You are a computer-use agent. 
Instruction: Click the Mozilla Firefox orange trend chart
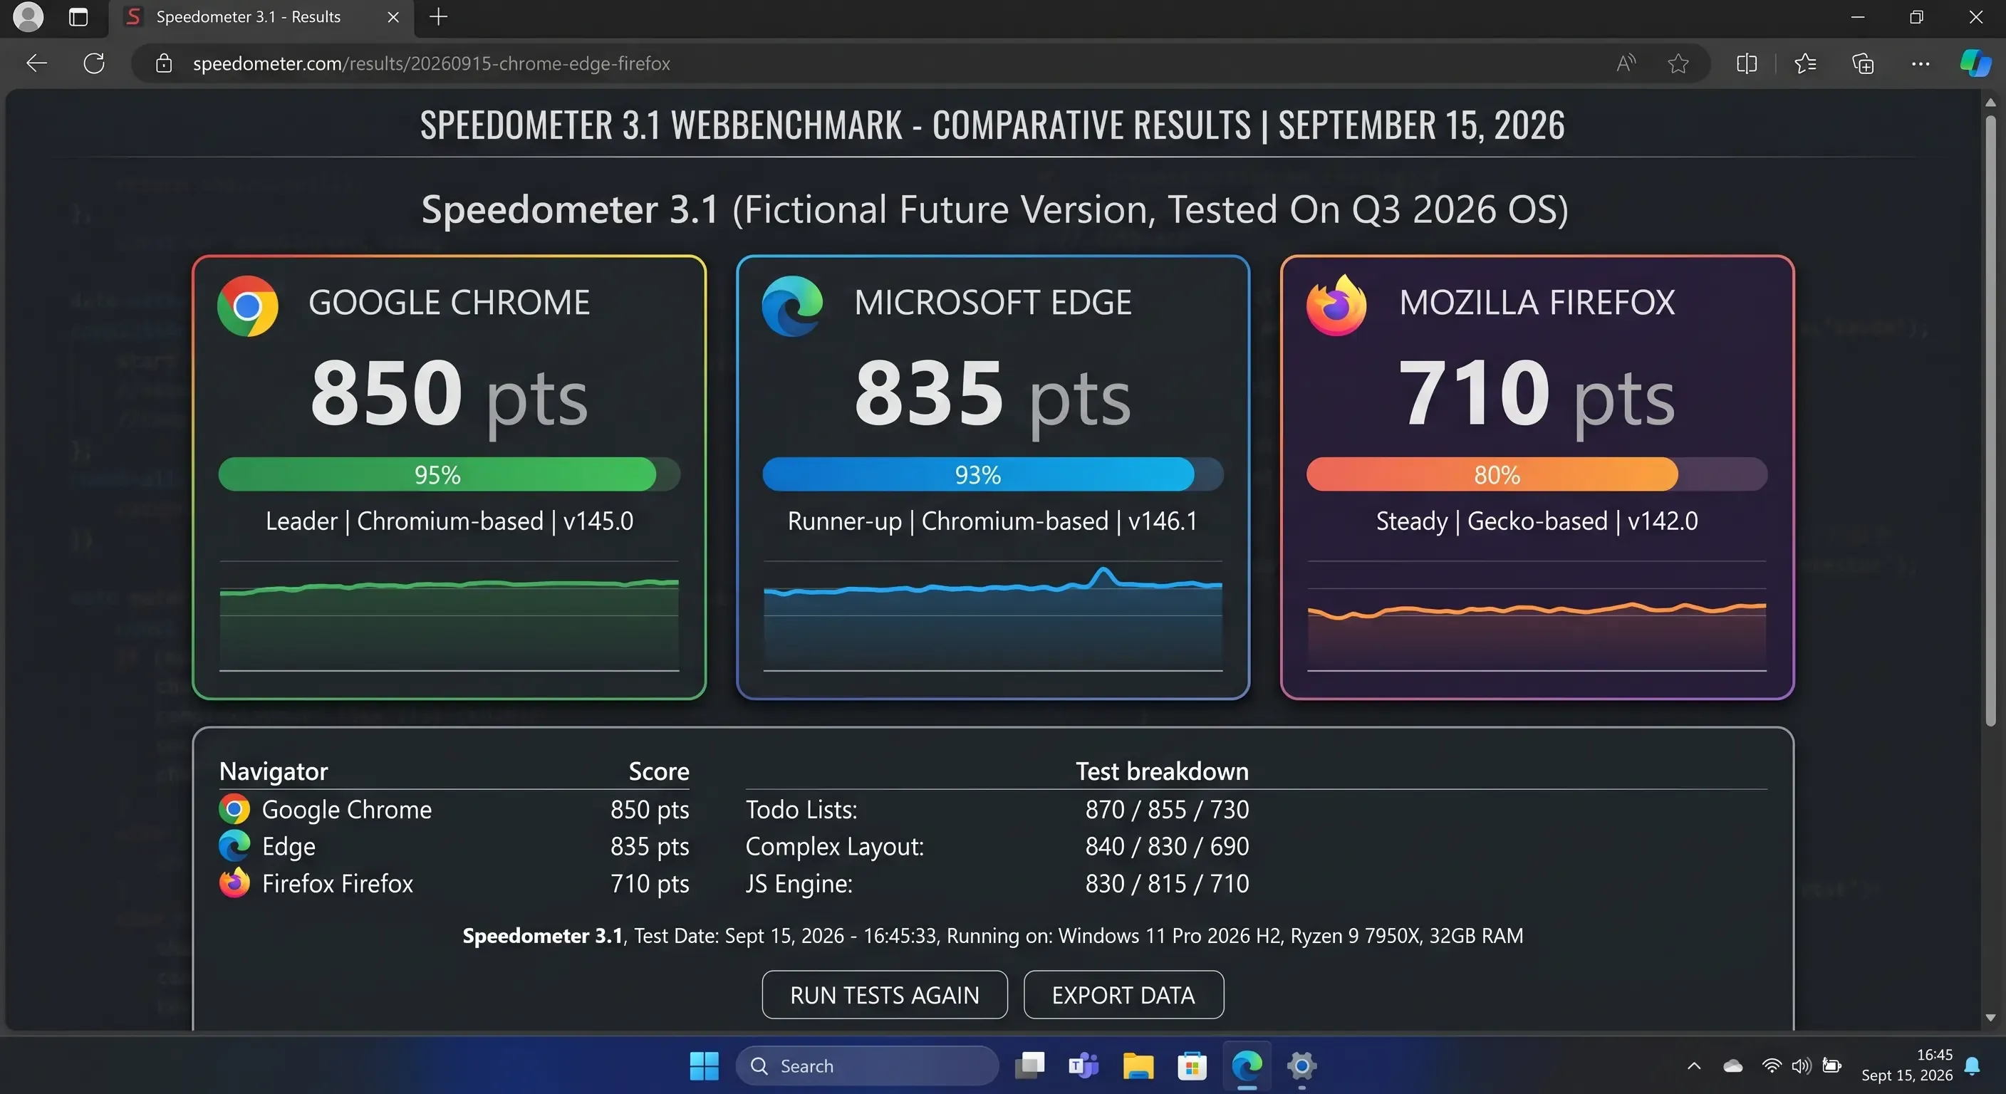(x=1537, y=616)
